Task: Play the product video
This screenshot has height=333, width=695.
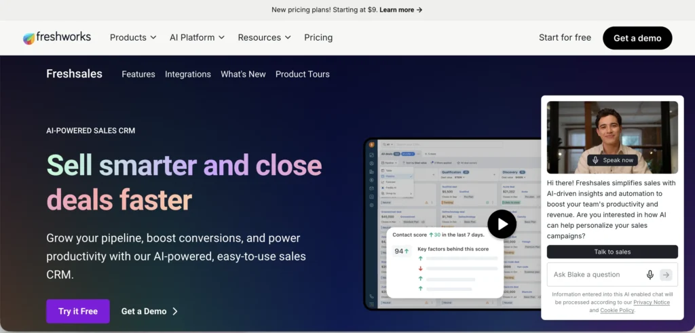Action: pos(502,224)
